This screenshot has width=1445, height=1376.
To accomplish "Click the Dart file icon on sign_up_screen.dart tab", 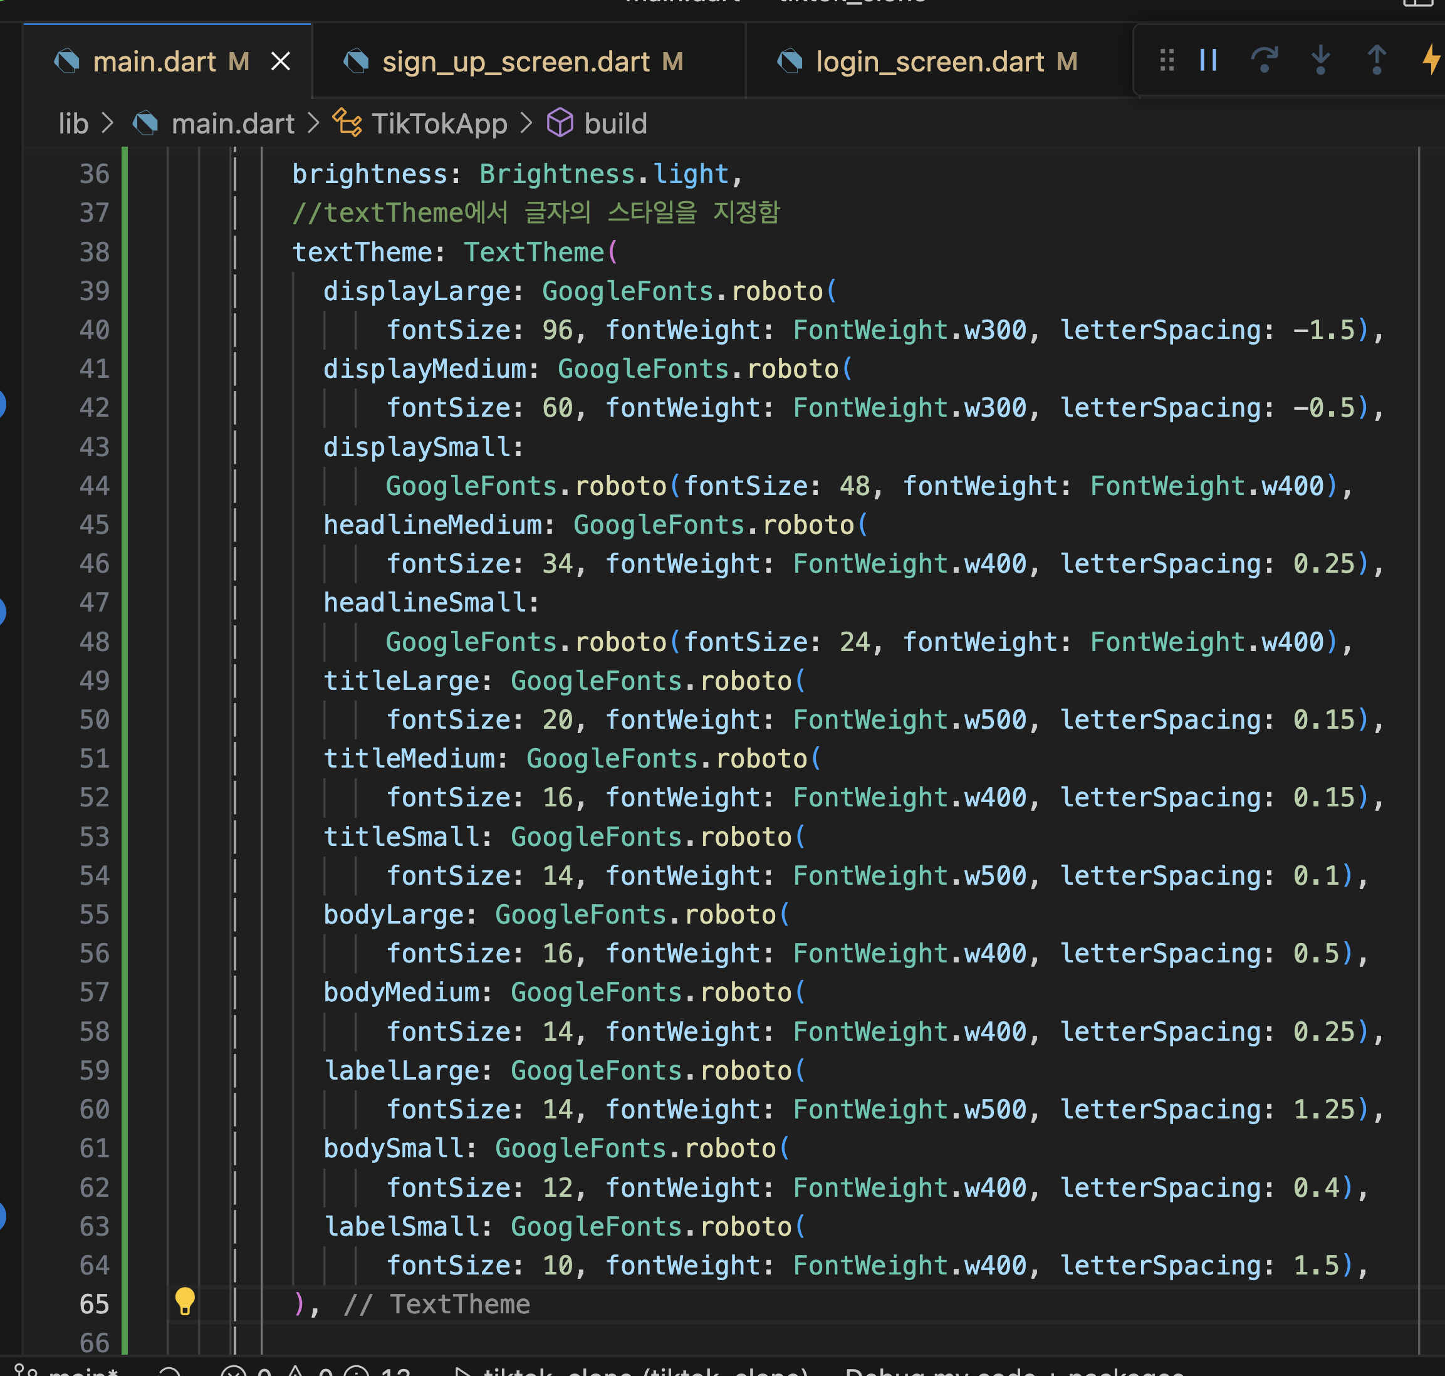I will pos(357,61).
